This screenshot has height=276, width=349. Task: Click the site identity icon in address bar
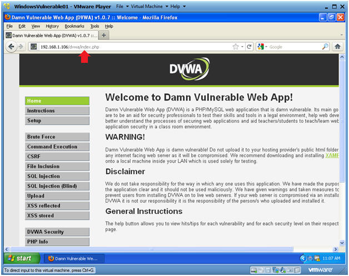(33, 47)
